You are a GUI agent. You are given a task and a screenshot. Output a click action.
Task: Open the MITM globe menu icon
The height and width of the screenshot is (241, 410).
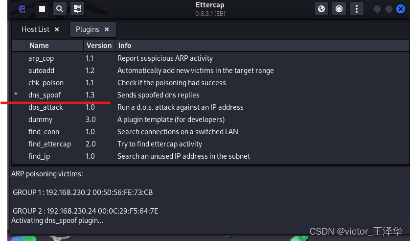click(x=321, y=9)
